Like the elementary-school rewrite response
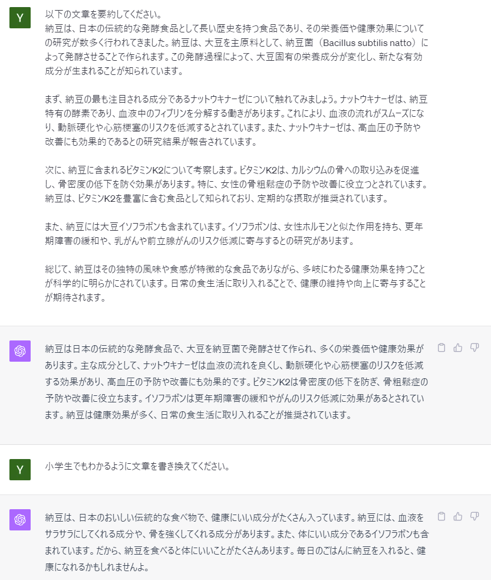Viewport: 491px width, 580px height. (458, 516)
